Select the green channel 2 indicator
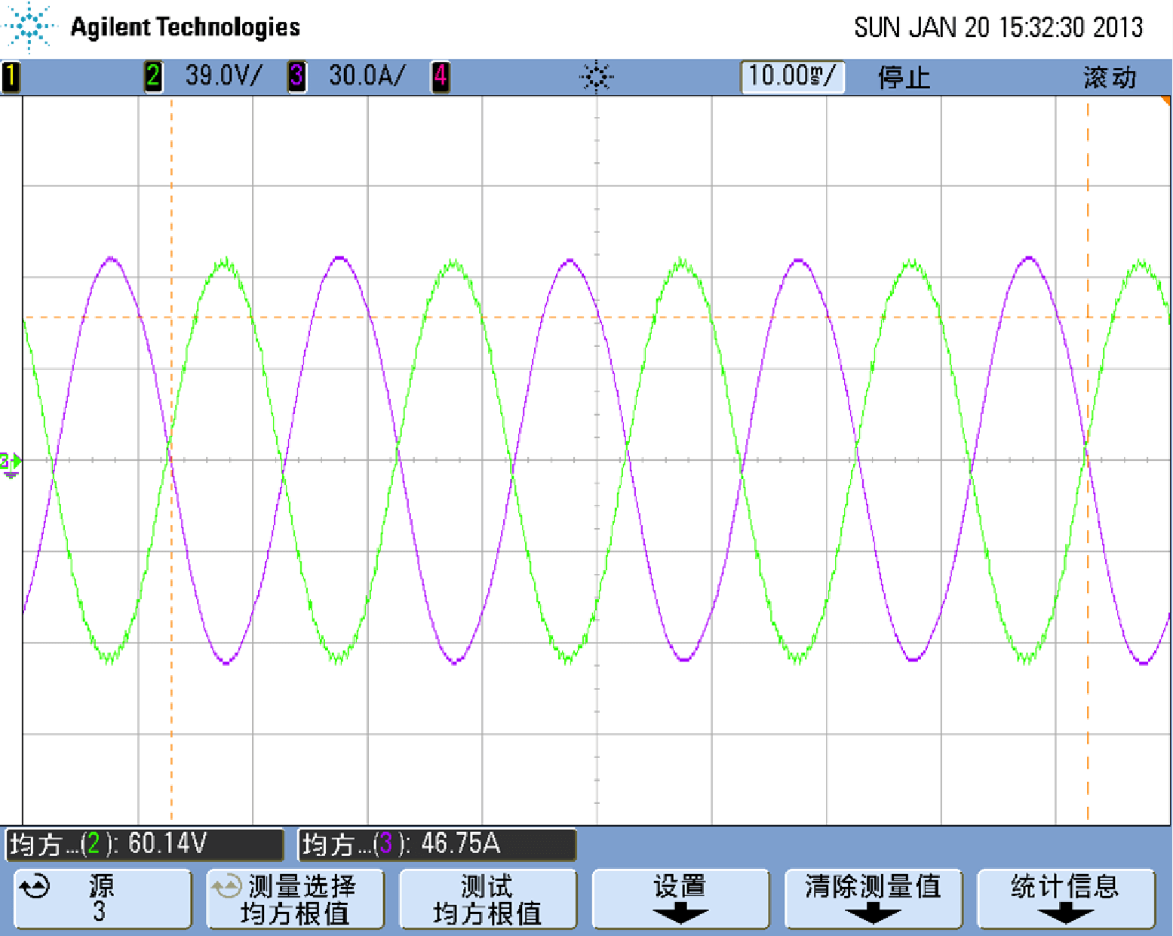The width and height of the screenshot is (1173, 936). pyautogui.click(x=153, y=76)
